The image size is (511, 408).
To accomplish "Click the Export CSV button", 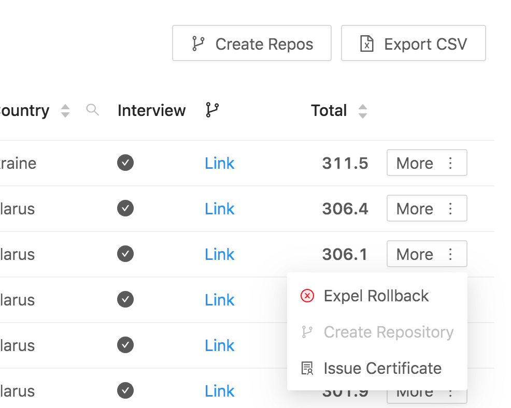I will click(x=413, y=43).
